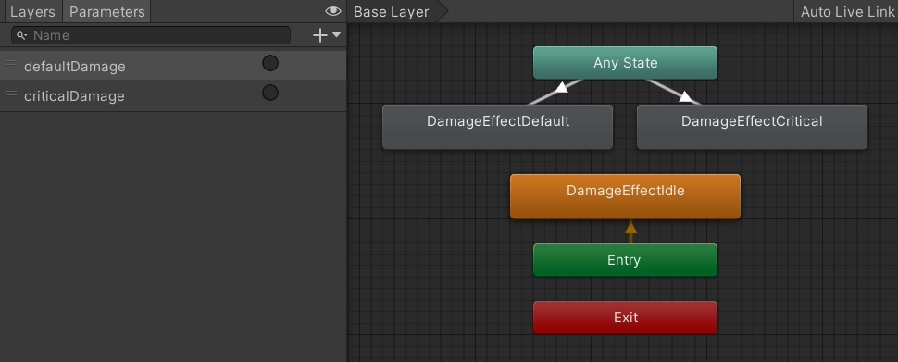898x362 pixels.
Task: Open the add-parameter dropdown arrow
Action: coord(336,35)
